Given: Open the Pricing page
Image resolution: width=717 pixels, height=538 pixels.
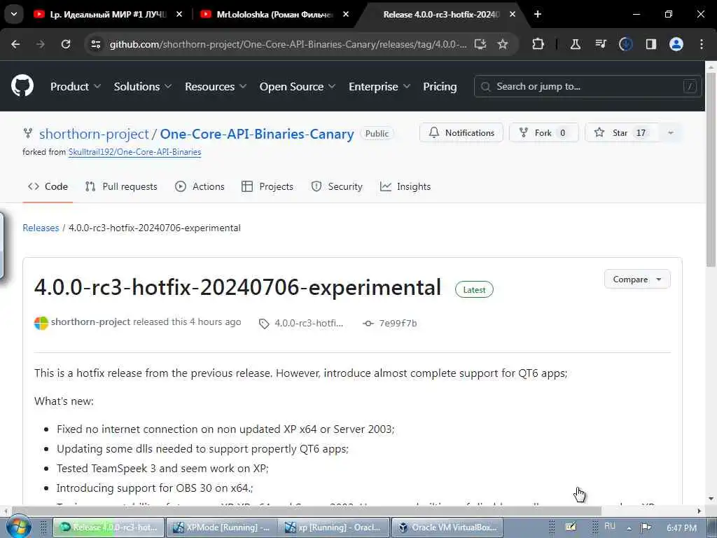Looking at the screenshot, I should point(440,86).
